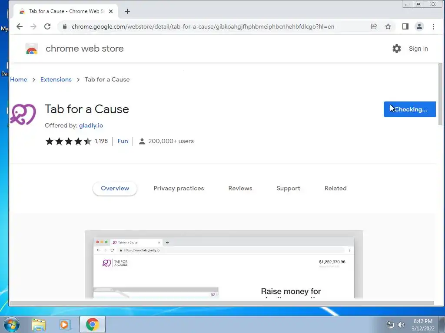
Task: Click the 200,000+ users text
Action: (x=171, y=141)
